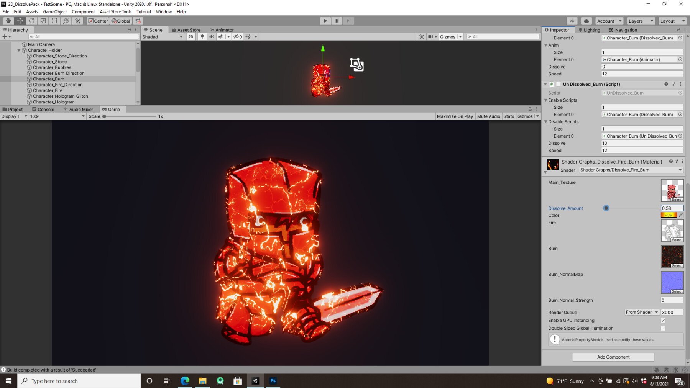Image resolution: width=690 pixels, height=388 pixels.
Task: Select the Rotate tool in the toolbar
Action: pyautogui.click(x=31, y=21)
